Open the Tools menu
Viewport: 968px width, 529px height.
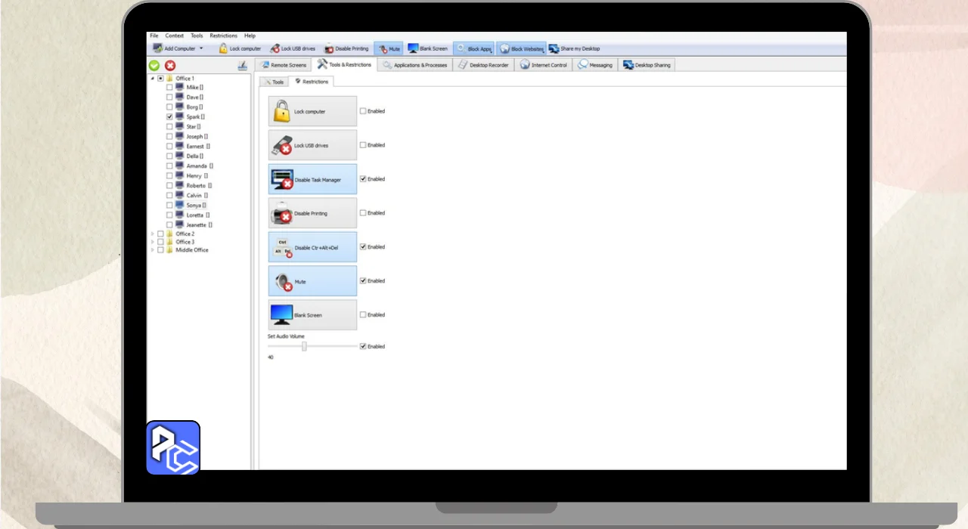(x=197, y=36)
